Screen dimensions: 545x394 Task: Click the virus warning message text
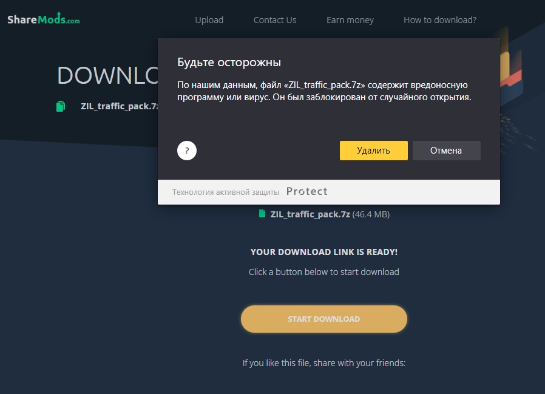tap(324, 91)
